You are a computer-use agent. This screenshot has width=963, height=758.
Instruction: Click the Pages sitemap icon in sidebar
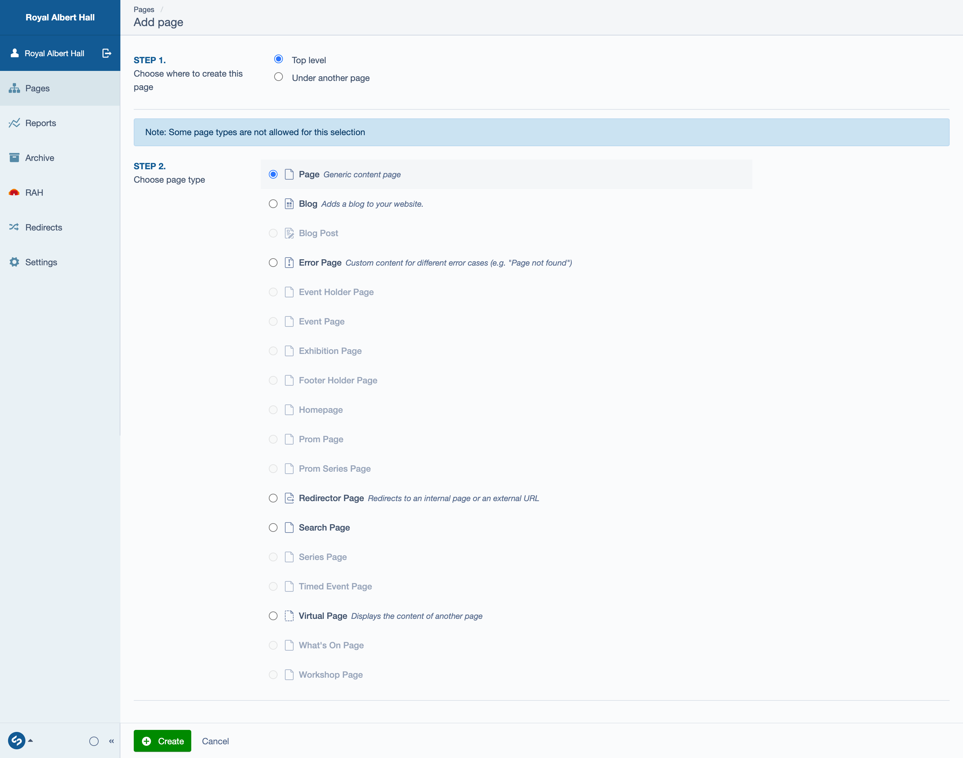pyautogui.click(x=14, y=88)
